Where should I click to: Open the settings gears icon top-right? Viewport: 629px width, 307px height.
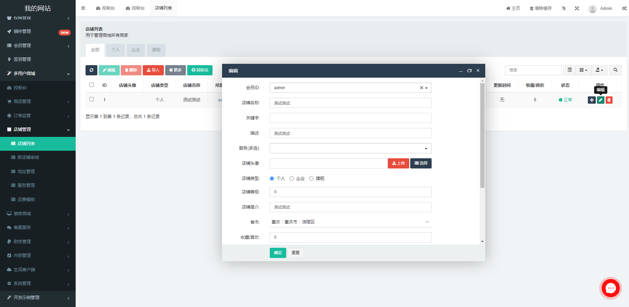click(x=624, y=8)
